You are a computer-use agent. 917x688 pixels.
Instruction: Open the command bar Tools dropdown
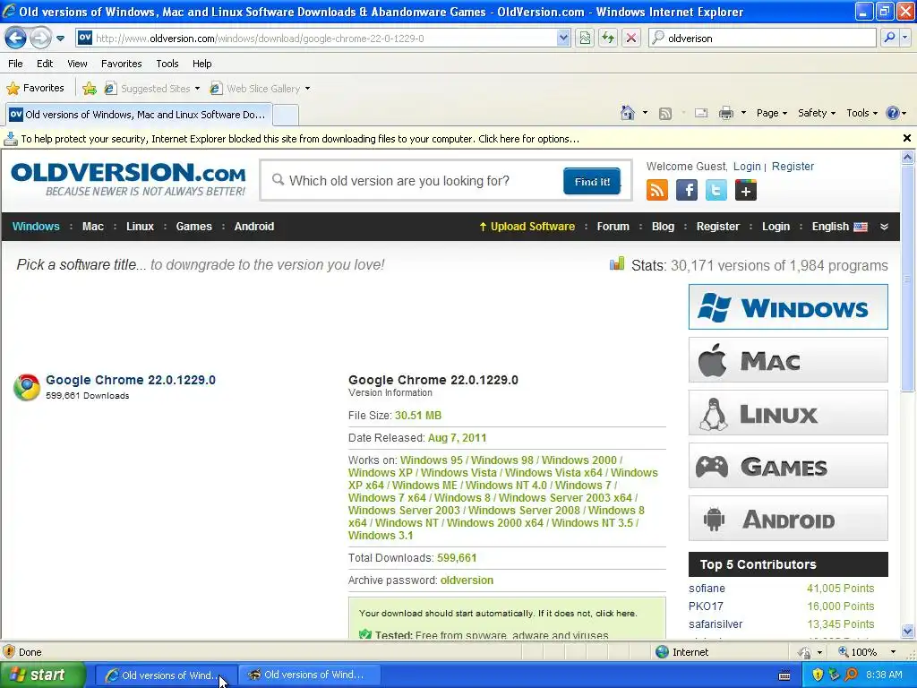tap(861, 113)
